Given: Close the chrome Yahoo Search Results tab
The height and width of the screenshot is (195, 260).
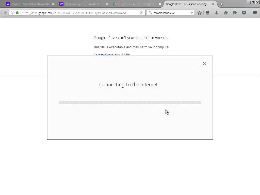Looking at the screenshot, I should tap(53, 4).
